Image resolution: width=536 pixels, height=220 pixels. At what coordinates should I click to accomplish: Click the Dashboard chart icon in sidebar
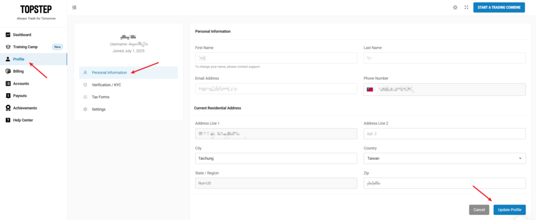pyautogui.click(x=8, y=35)
